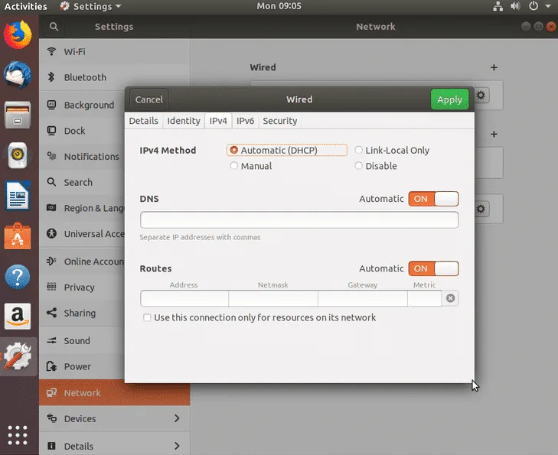Switch to the Identity tab
This screenshot has width=558, height=455.
click(184, 121)
